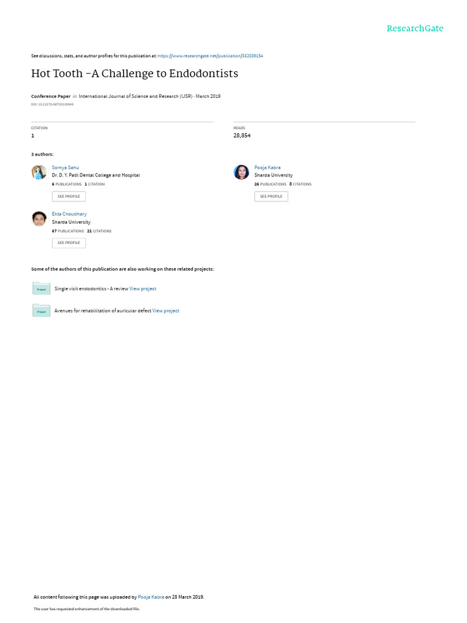Open Ekta Choudhary's author name link
The width and height of the screenshot is (467, 623).
tap(69, 214)
